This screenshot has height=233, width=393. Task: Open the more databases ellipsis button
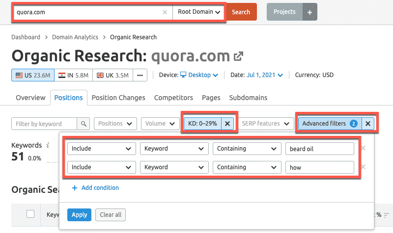(x=140, y=75)
